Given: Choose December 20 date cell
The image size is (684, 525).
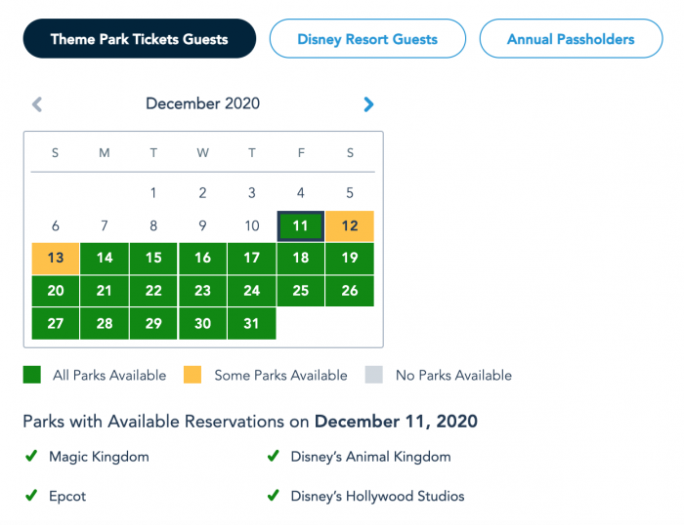Looking at the screenshot, I should [x=56, y=291].
